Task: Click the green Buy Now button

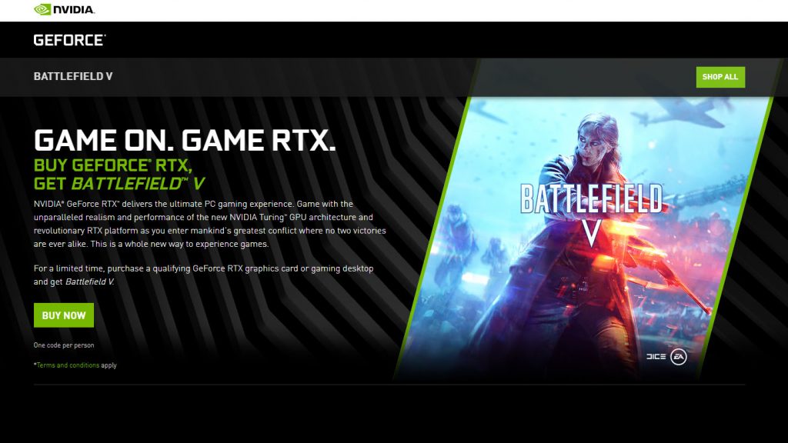Action: click(x=64, y=315)
